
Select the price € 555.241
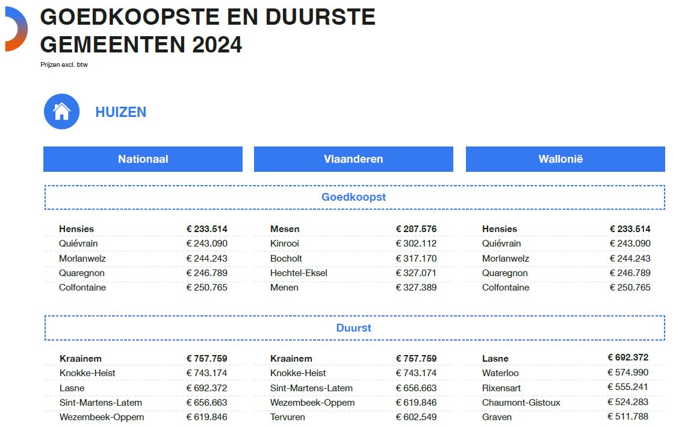[x=627, y=387]
